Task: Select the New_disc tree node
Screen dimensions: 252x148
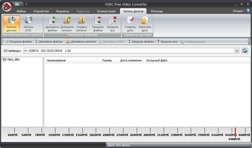Action: pos(11,59)
